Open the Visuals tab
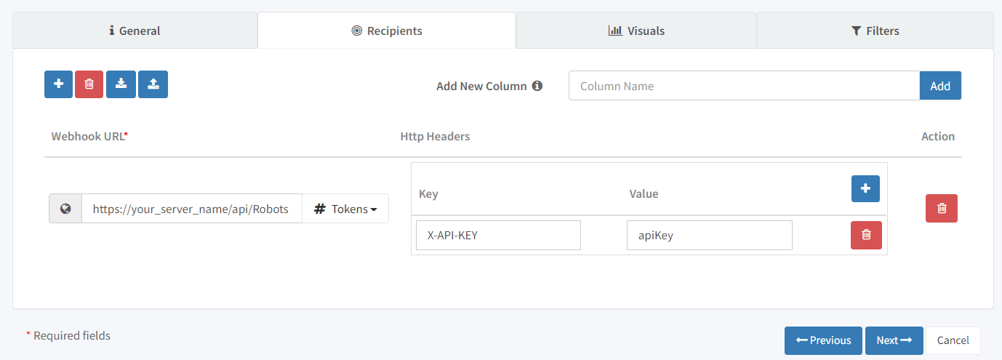1002x360 pixels. pyautogui.click(x=636, y=31)
